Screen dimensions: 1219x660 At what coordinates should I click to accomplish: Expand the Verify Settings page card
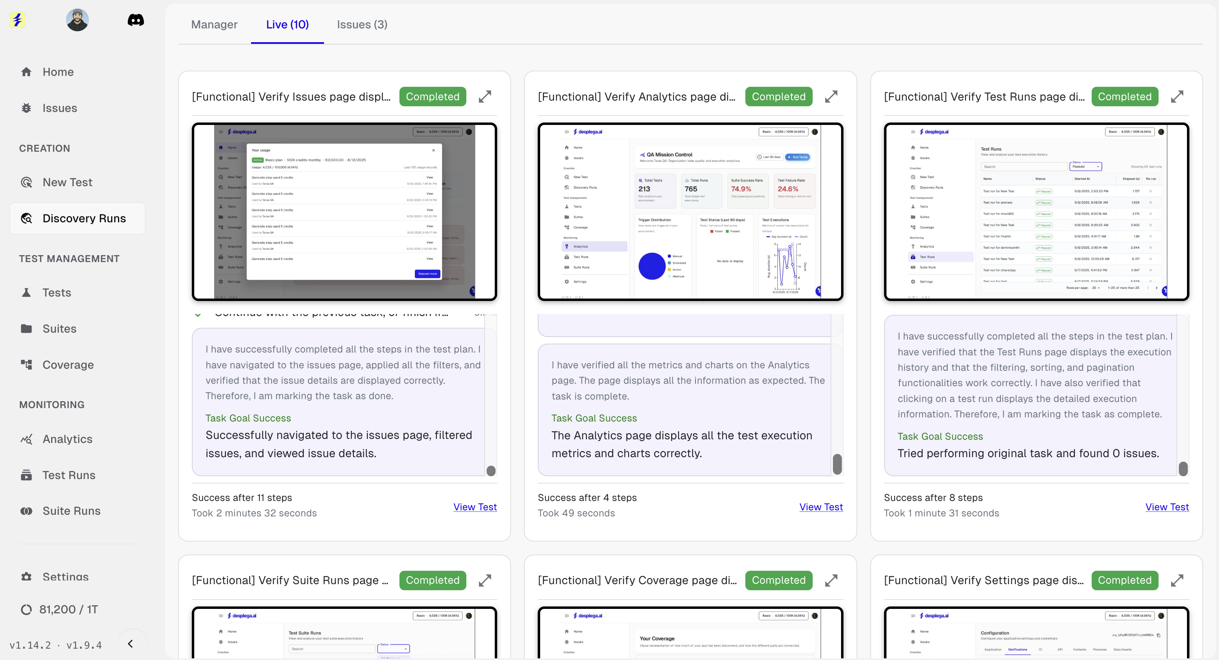[1177, 580]
